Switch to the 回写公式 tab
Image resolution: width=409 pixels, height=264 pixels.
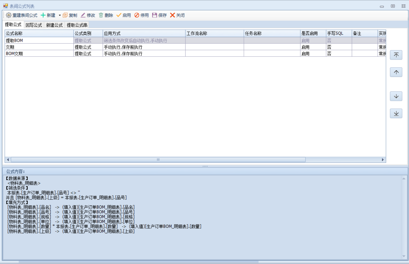tap(34, 25)
